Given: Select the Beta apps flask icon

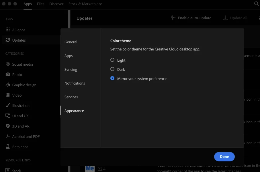Looking at the screenshot, I should click(x=8, y=146).
